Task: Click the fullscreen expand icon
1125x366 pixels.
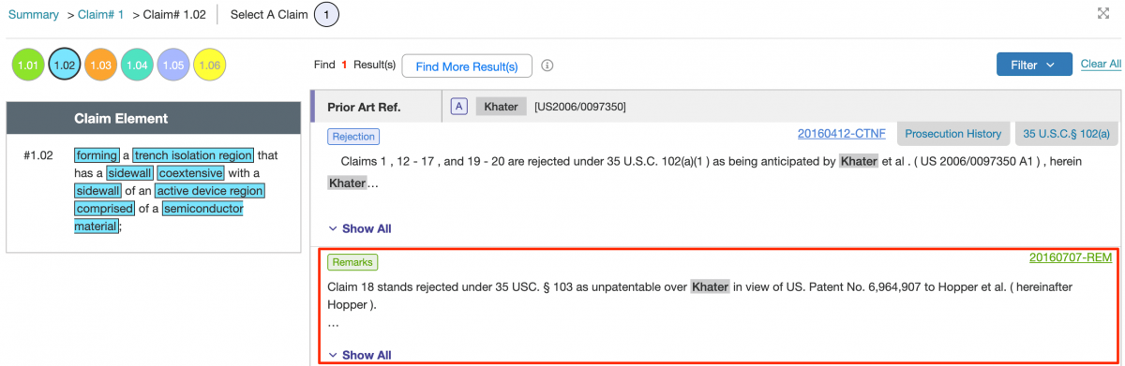Action: coord(1103,13)
